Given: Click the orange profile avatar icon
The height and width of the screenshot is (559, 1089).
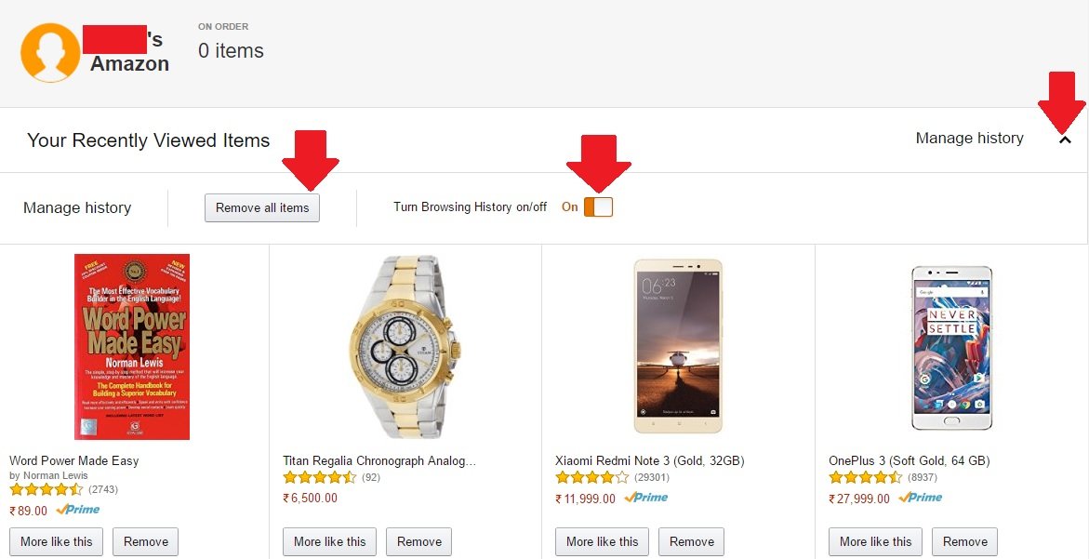Looking at the screenshot, I should coord(50,53).
